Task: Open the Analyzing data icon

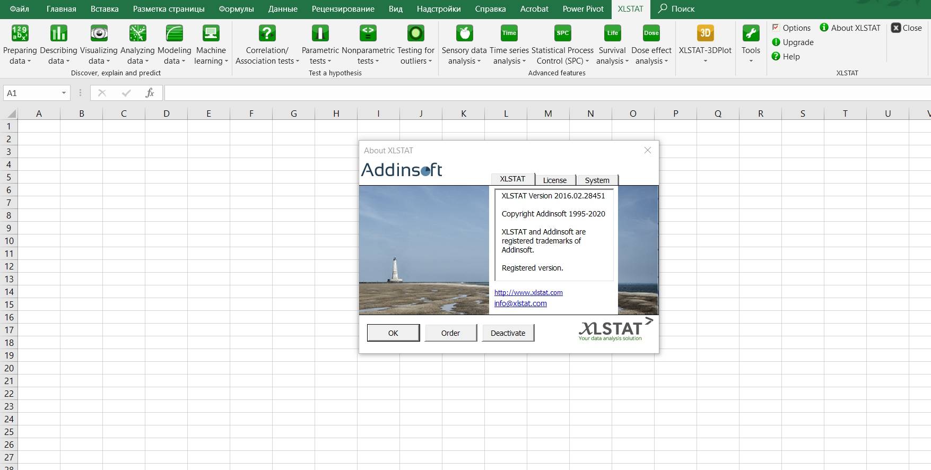Action: point(137,33)
